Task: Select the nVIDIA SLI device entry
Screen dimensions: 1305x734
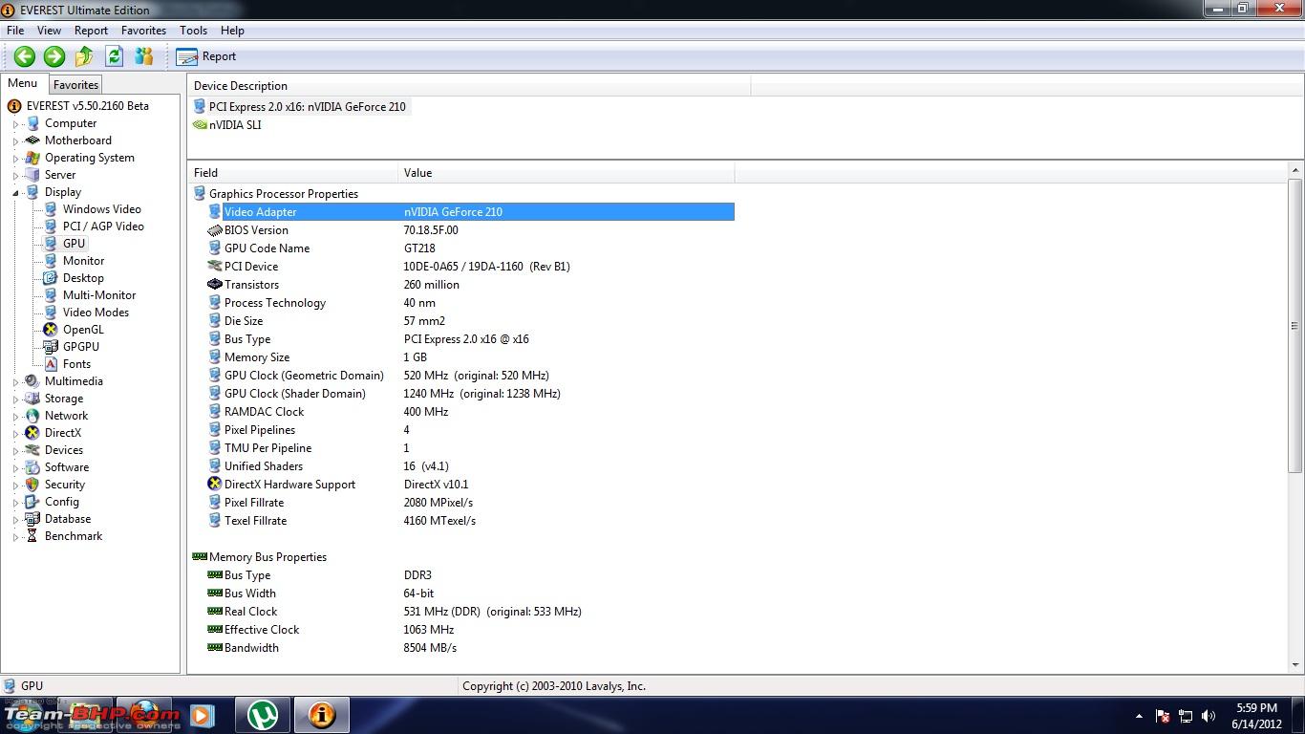Action: click(235, 125)
